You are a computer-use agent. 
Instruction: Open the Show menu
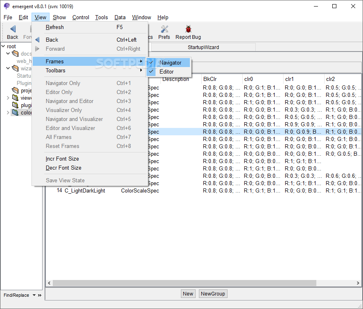(59, 17)
